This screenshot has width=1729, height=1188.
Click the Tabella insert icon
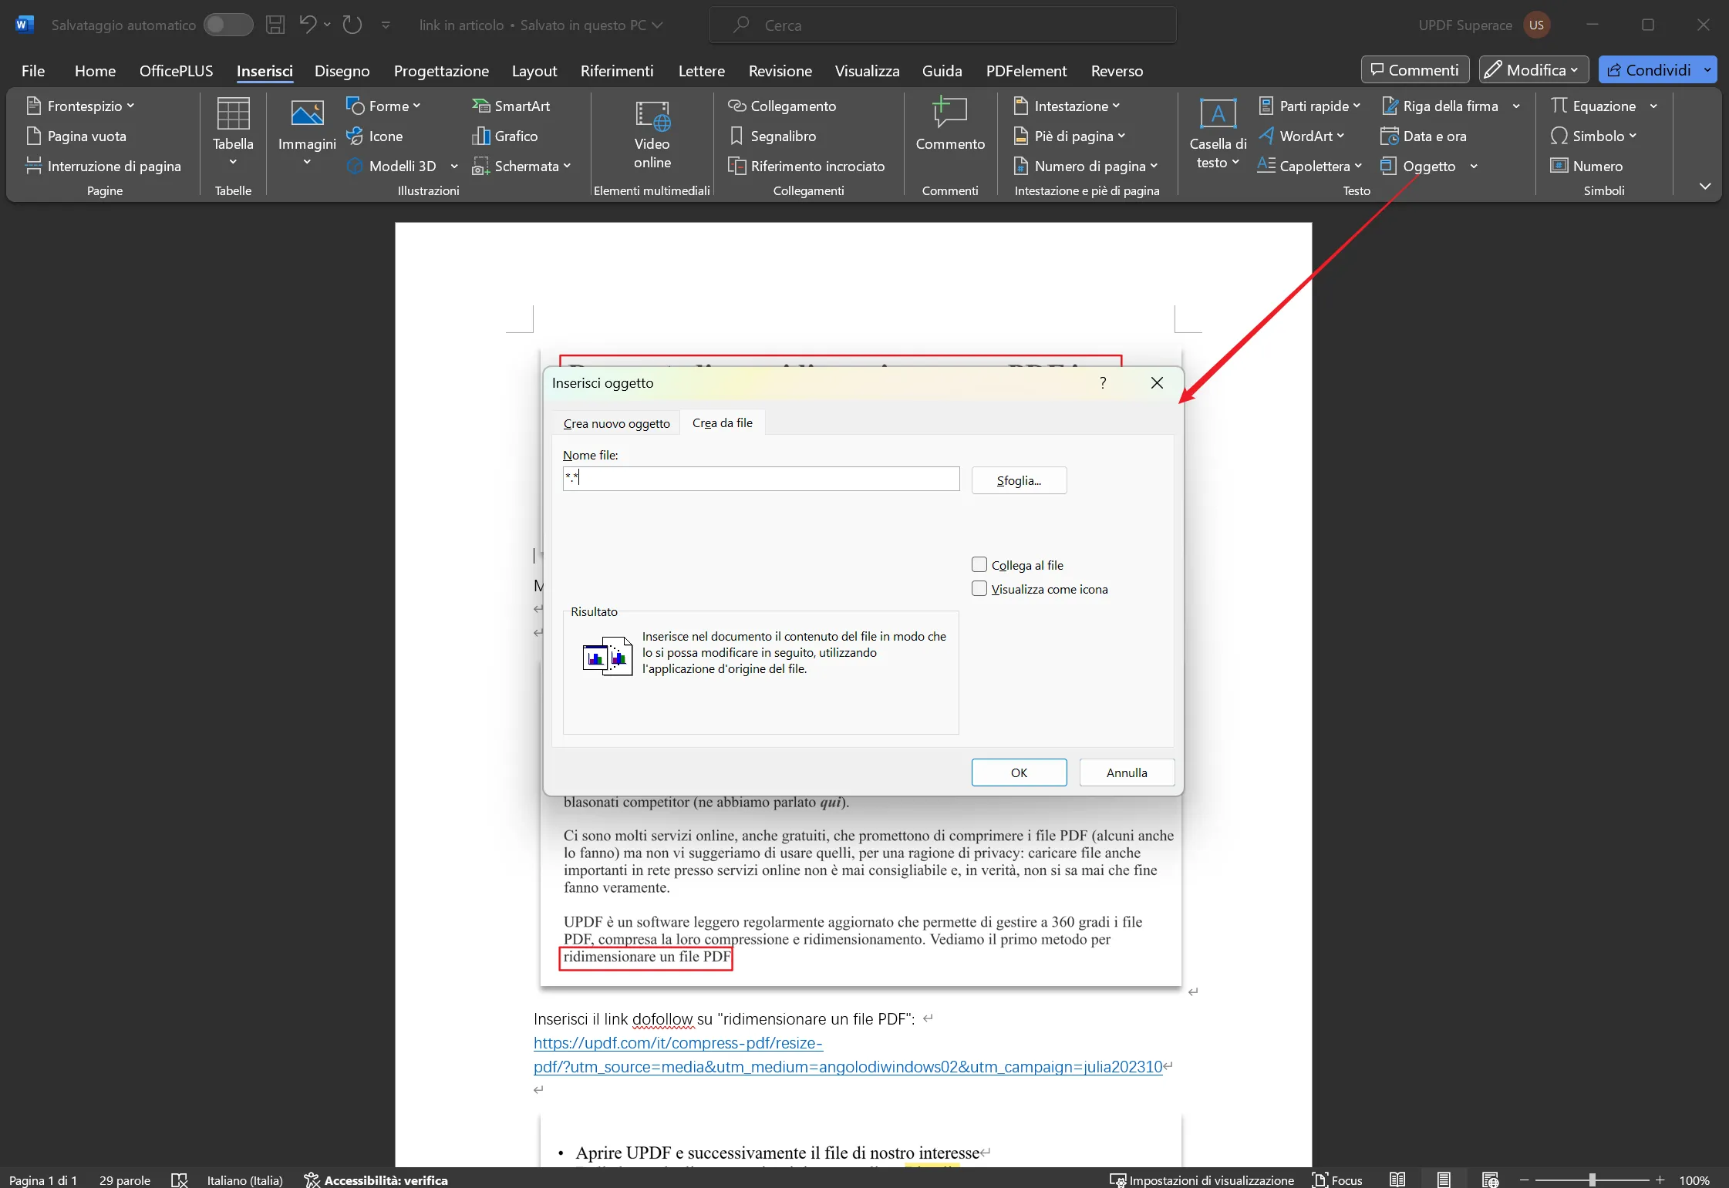click(x=233, y=114)
